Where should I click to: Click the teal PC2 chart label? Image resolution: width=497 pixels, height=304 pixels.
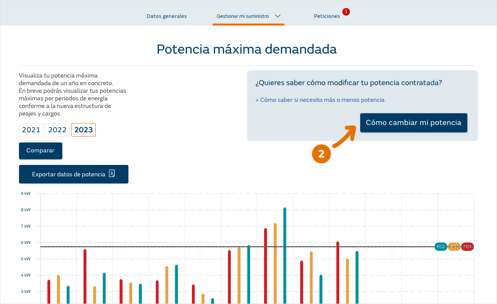coord(441,247)
